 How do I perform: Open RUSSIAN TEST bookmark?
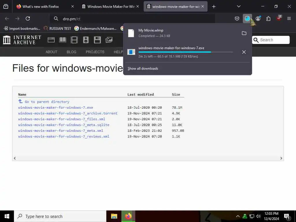pos(57,29)
